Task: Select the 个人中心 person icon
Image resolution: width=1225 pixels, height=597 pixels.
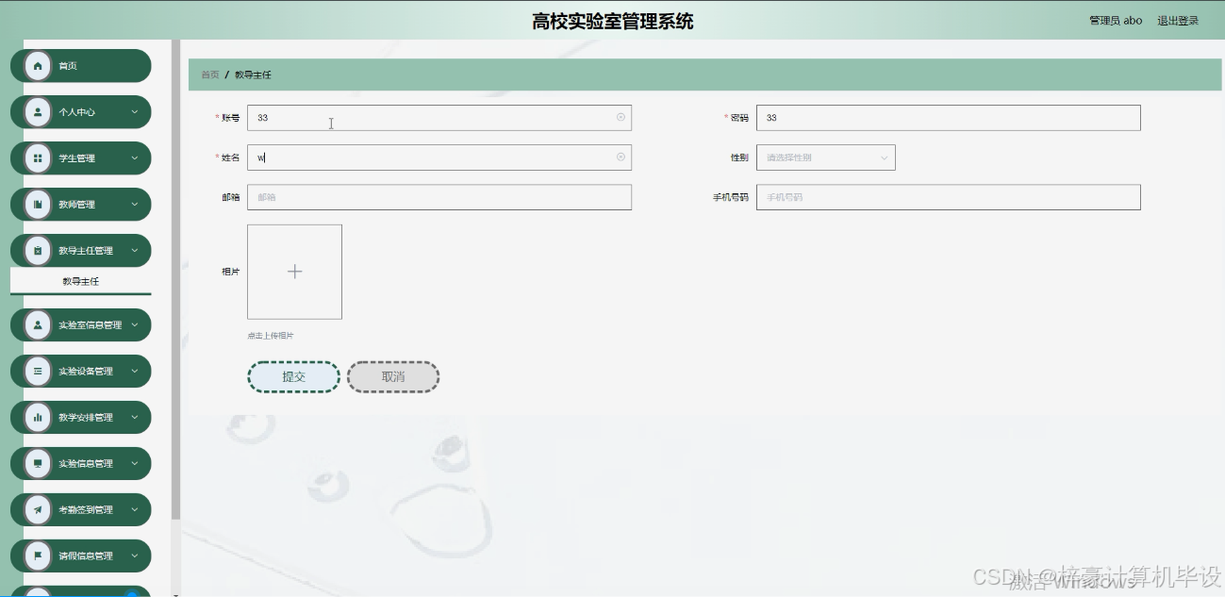Action: [37, 111]
